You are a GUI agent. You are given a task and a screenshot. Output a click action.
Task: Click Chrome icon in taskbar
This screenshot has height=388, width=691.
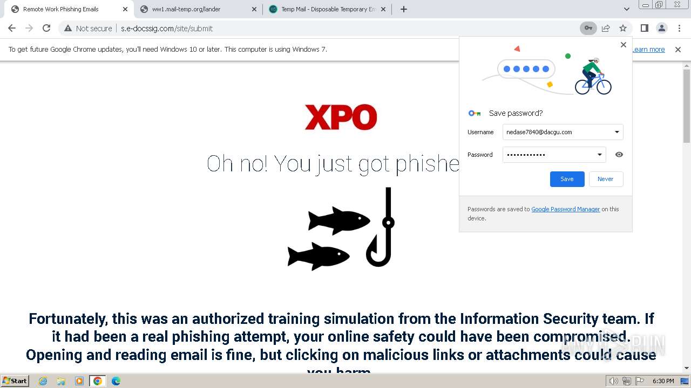98,381
